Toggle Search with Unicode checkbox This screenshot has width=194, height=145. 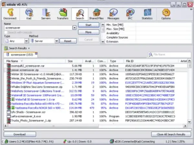[x=6, y=33]
